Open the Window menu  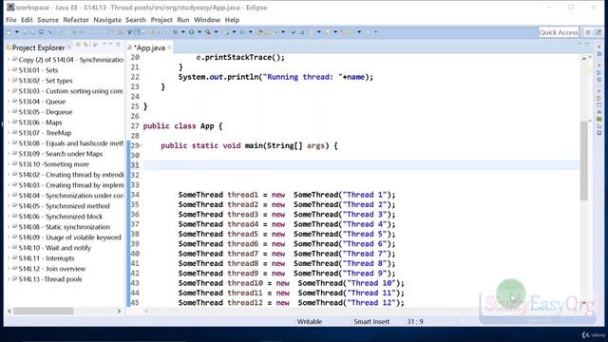pyautogui.click(x=207, y=20)
